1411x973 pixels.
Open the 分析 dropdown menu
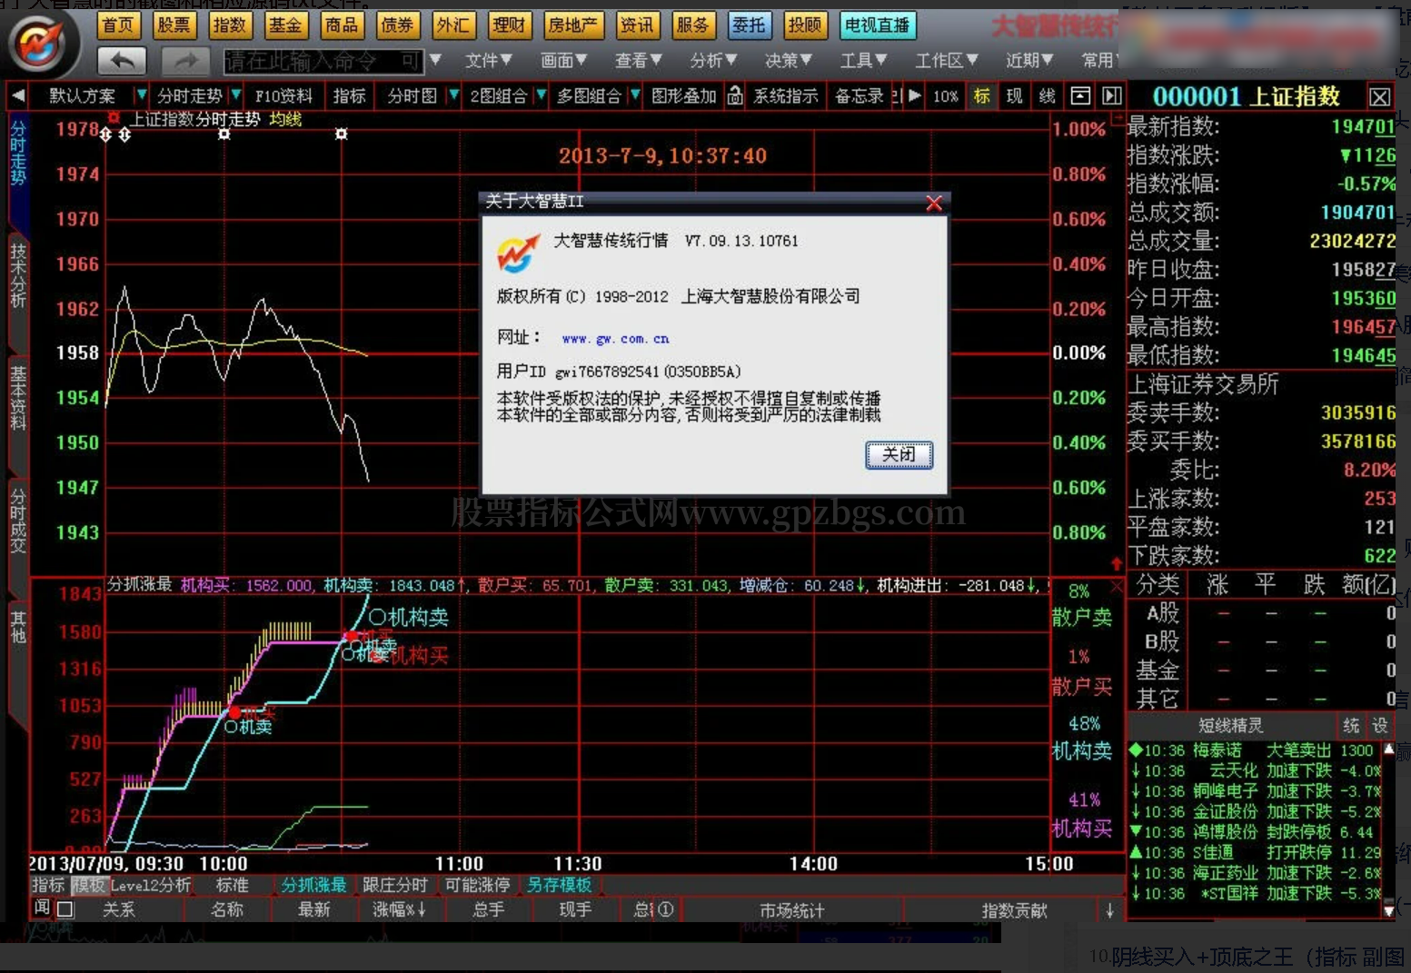click(713, 60)
